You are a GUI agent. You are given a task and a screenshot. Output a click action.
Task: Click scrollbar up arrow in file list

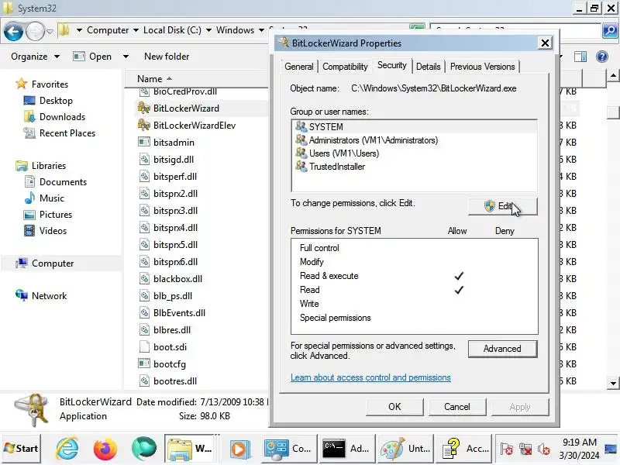[x=613, y=75]
